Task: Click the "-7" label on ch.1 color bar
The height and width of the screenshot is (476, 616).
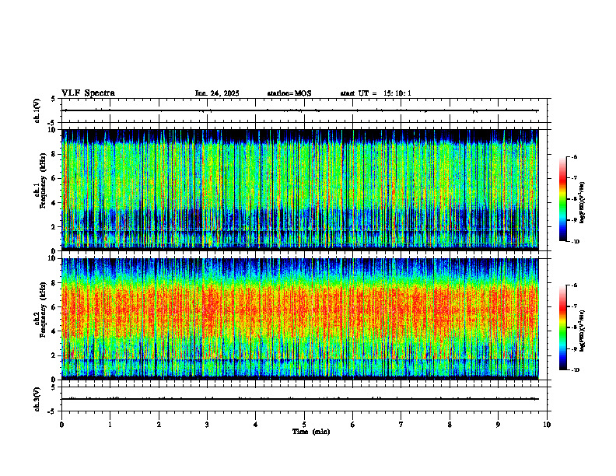Action: click(x=574, y=178)
